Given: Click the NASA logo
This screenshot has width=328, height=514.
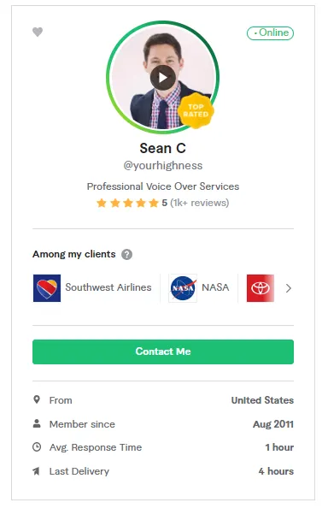Looking at the screenshot, I should pyautogui.click(x=183, y=288).
